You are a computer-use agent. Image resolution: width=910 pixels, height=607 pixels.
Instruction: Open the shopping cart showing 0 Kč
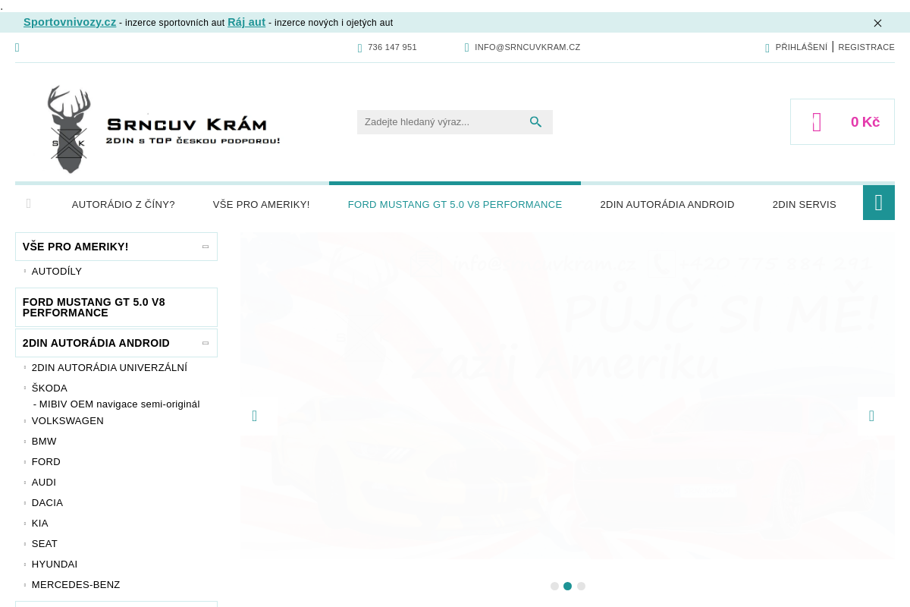pyautogui.click(x=842, y=122)
